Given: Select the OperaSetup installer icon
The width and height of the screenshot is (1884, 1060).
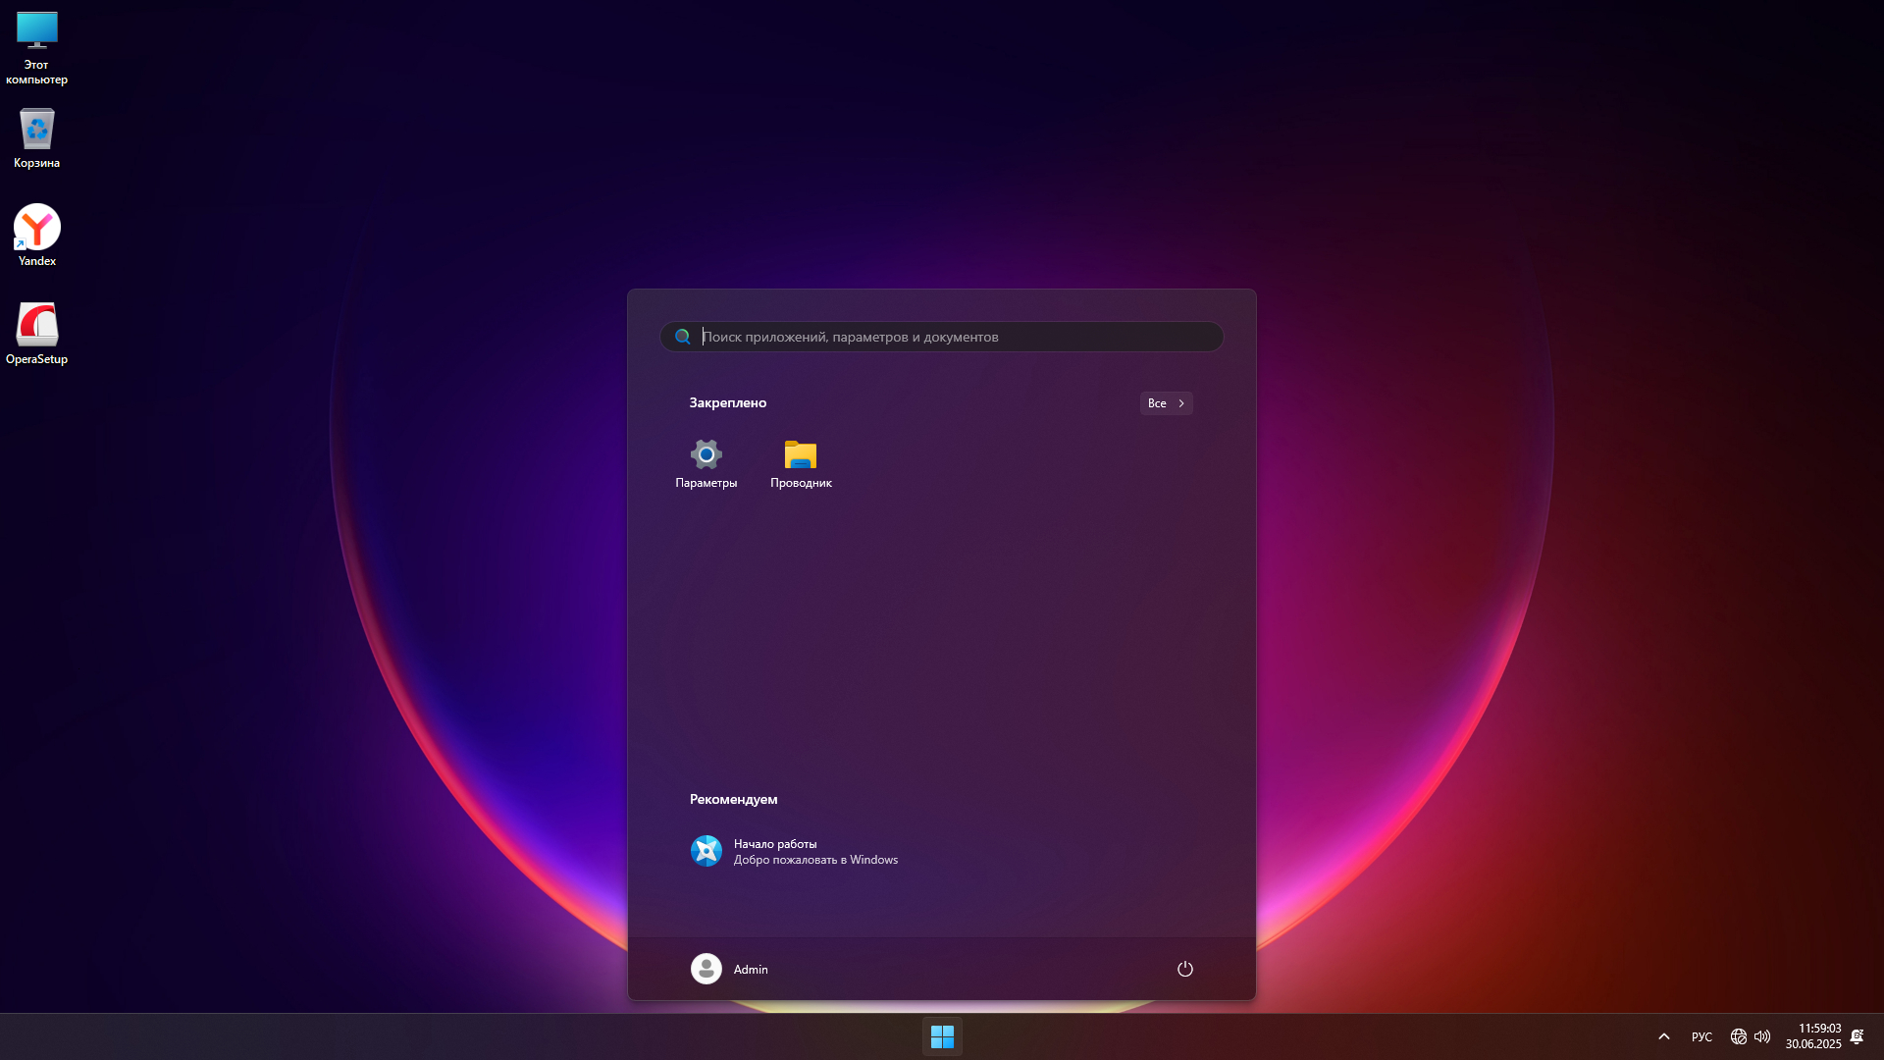Looking at the screenshot, I should [36, 327].
